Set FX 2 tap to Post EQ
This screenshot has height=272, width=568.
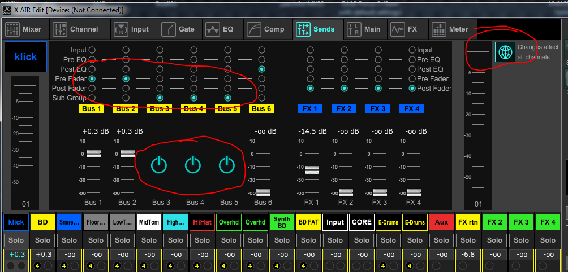[x=344, y=69]
